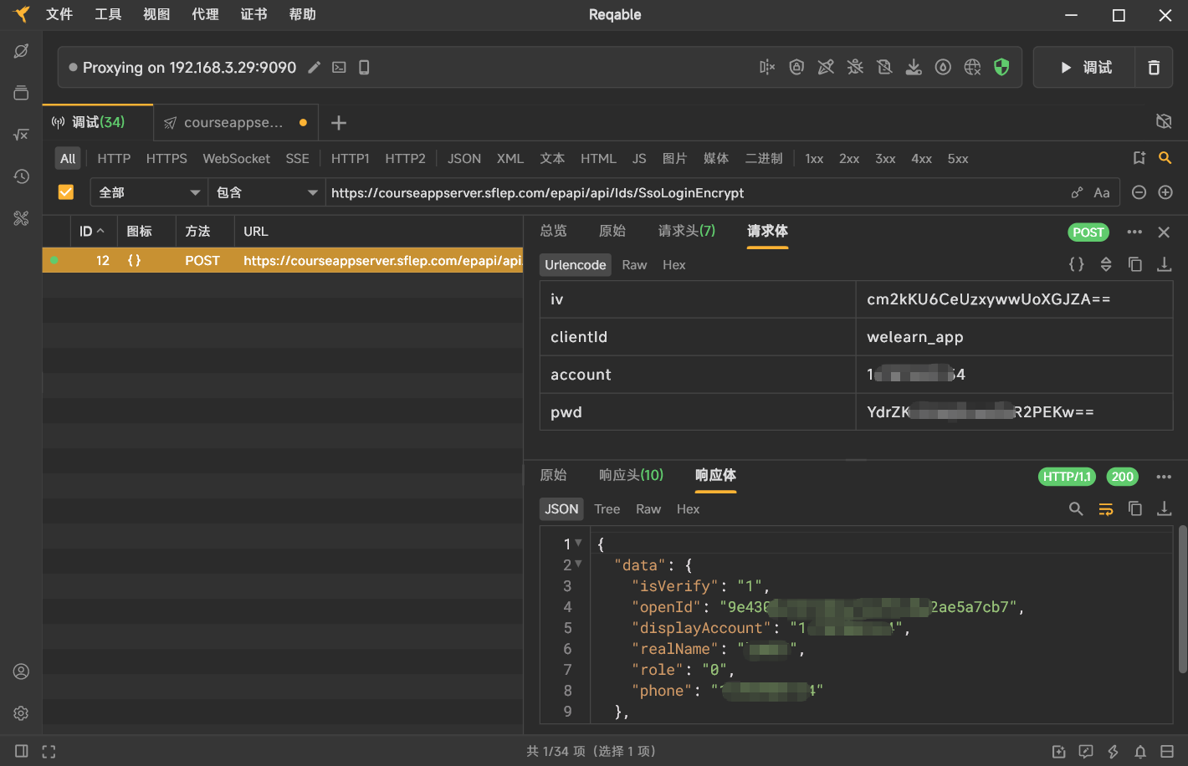1188x766 pixels.
Task: Toggle the throttle droplet icon
Action: click(943, 68)
